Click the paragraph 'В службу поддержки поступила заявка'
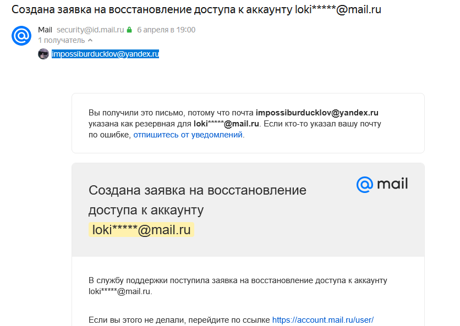This screenshot has width=460, height=326. 238,286
